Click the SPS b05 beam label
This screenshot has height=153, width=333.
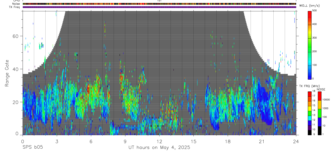(33, 147)
